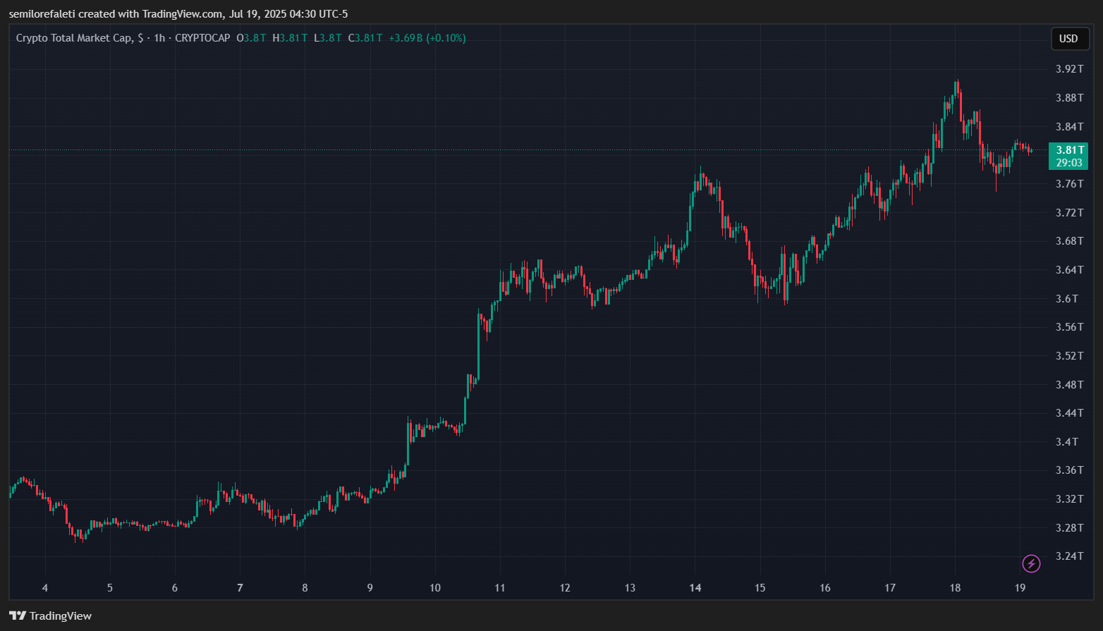Viewport: 1103px width, 631px height.
Task: Click the 1h interval label in legend
Action: coord(159,38)
